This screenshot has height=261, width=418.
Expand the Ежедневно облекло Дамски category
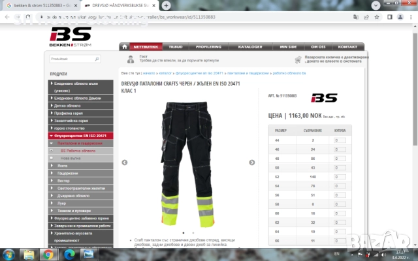click(x=80, y=99)
